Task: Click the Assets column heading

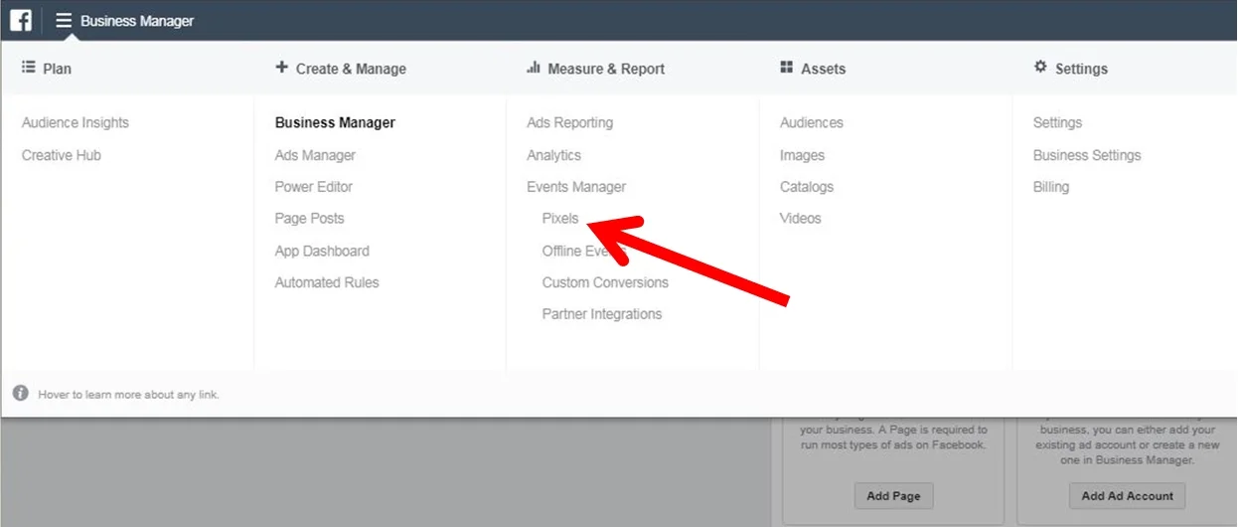Action: (x=824, y=69)
